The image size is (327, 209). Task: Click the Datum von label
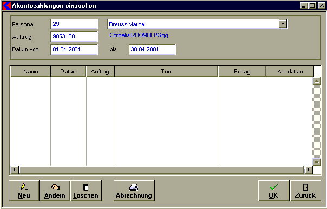pyautogui.click(x=25, y=49)
